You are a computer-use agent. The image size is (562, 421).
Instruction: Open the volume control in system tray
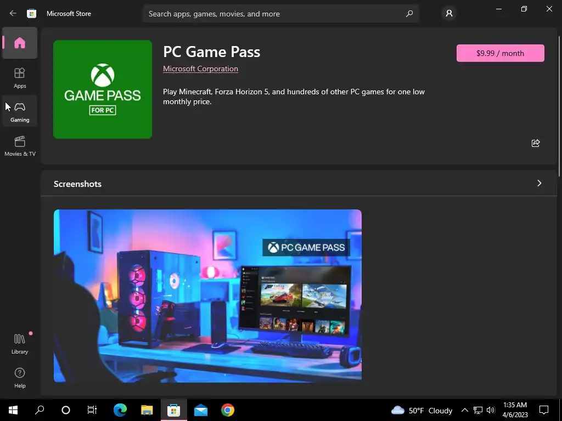491,410
